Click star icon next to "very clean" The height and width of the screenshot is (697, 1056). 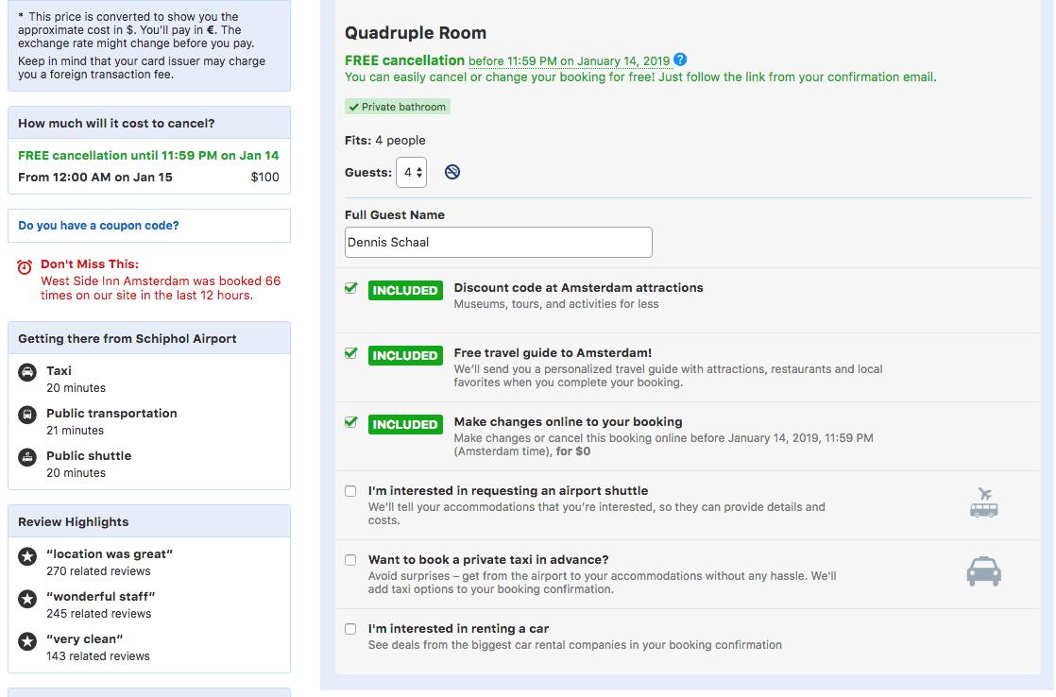27,641
